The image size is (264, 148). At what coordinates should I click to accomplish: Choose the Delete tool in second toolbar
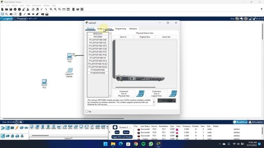11,14
